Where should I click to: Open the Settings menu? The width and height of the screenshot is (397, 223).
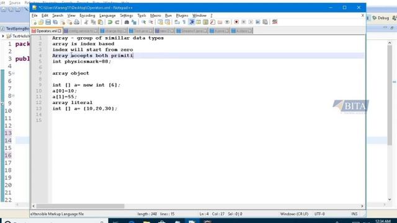point(127,15)
